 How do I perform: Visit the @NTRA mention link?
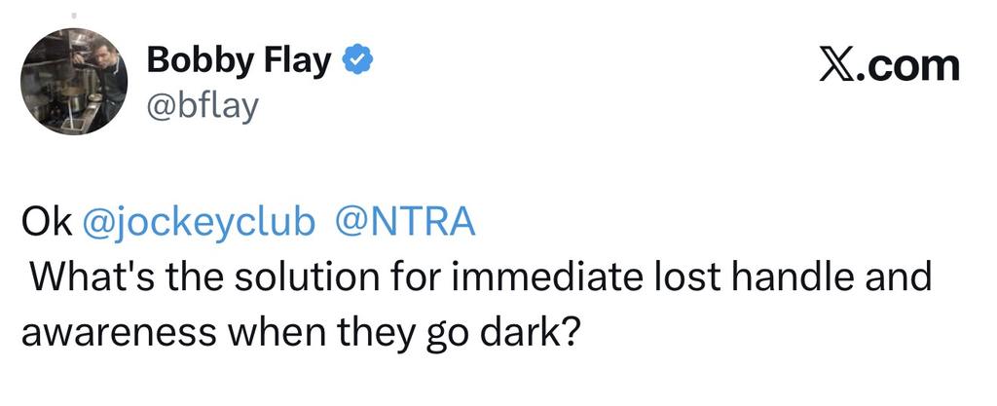point(404,223)
